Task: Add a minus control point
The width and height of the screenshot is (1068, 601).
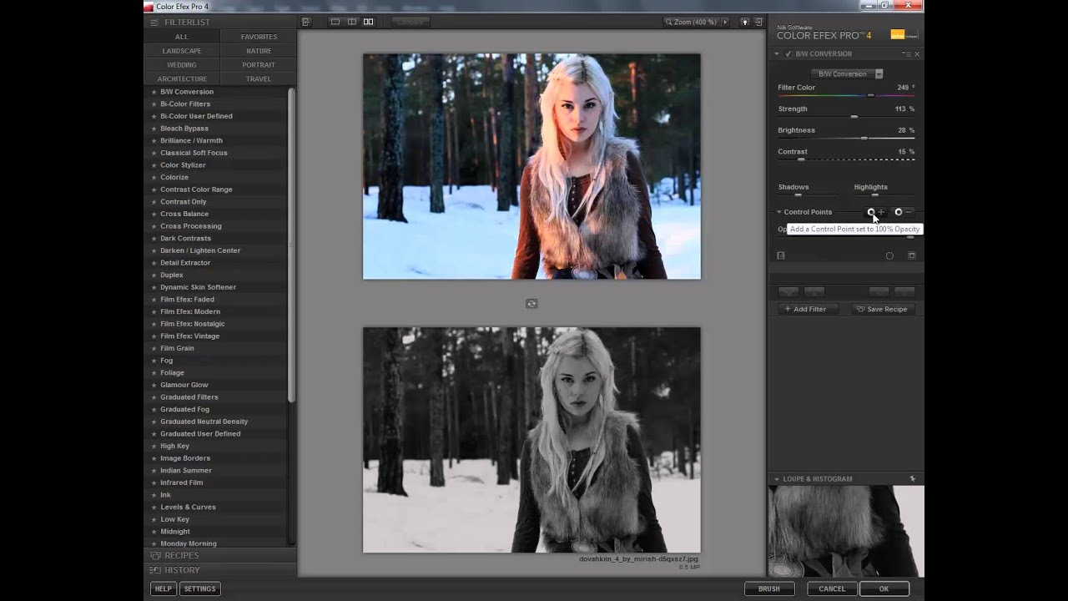Action: (x=903, y=212)
